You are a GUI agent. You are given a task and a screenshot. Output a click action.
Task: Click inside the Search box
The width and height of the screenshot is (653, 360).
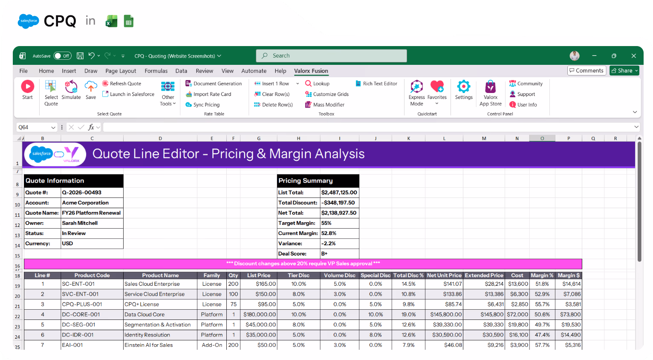[331, 55]
